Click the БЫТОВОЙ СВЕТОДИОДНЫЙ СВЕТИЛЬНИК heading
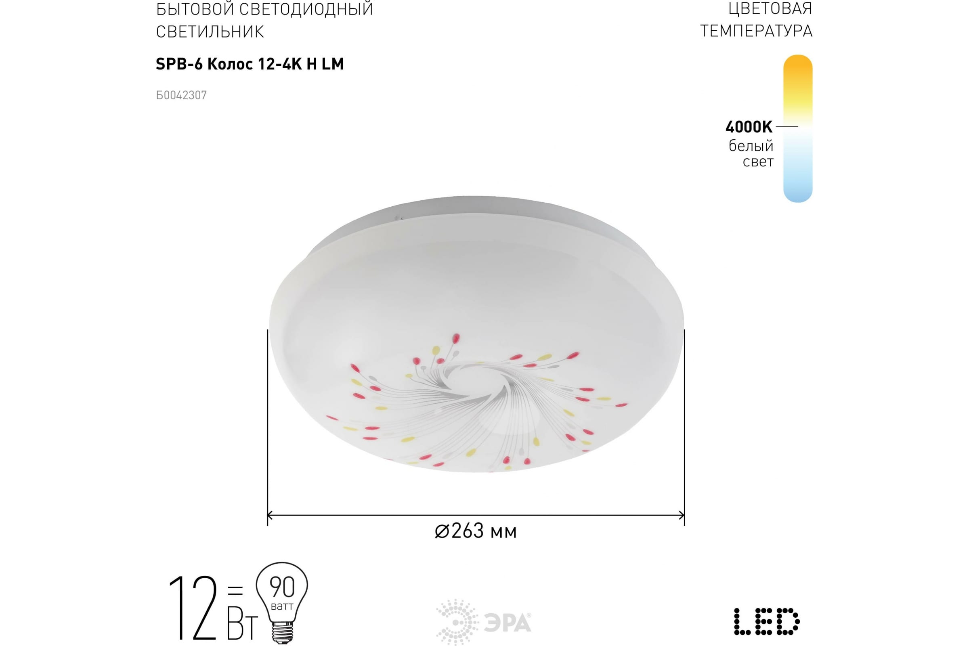The width and height of the screenshot is (969, 646). tap(264, 20)
